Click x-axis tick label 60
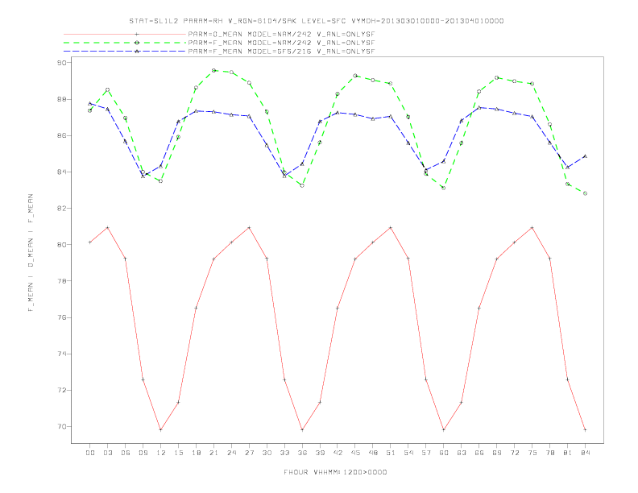Screen dimensions: 638x493 [x=444, y=453]
